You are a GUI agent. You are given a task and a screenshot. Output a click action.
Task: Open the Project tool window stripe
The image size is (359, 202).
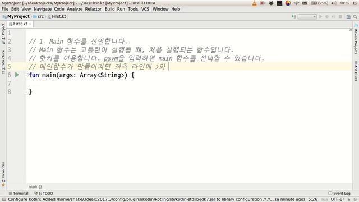click(3, 34)
